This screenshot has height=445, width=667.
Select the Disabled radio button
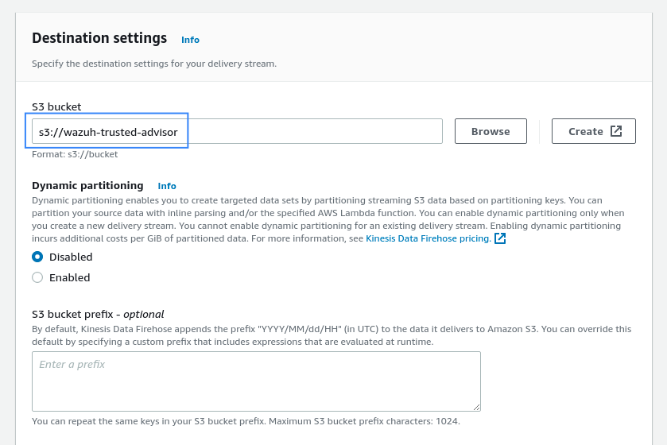click(37, 257)
